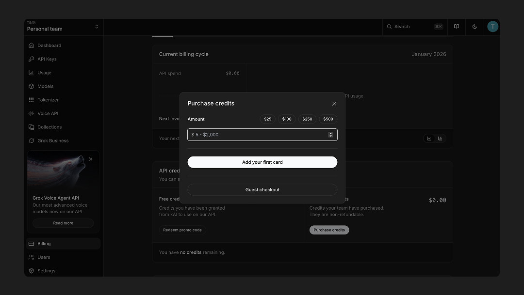
Task: Click 'You have no credits remaining' text
Action: (192, 252)
